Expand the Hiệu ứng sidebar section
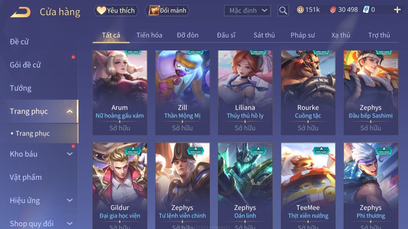The width and height of the screenshot is (408, 229). pos(70,200)
